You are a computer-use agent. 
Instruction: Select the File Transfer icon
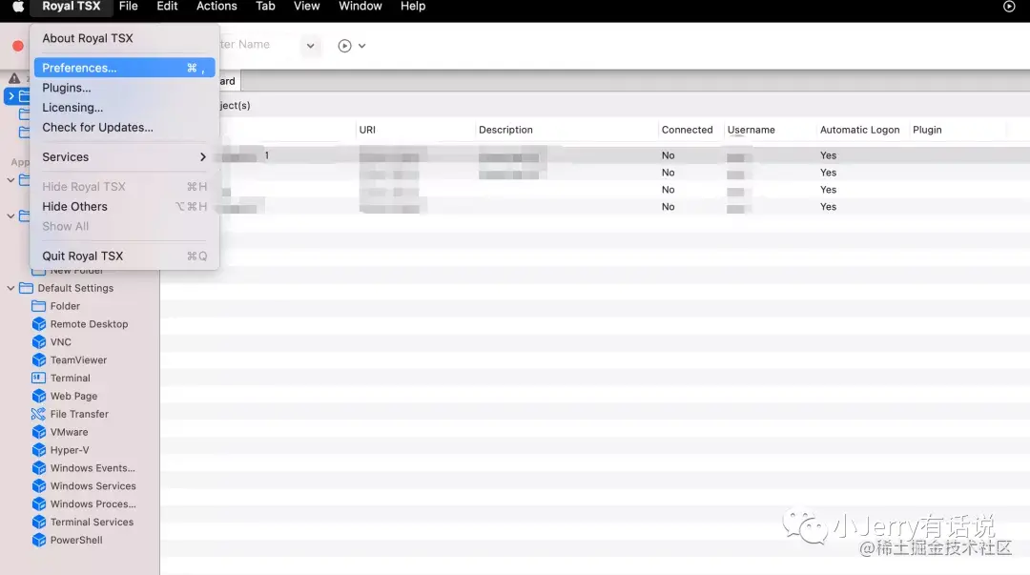point(39,414)
